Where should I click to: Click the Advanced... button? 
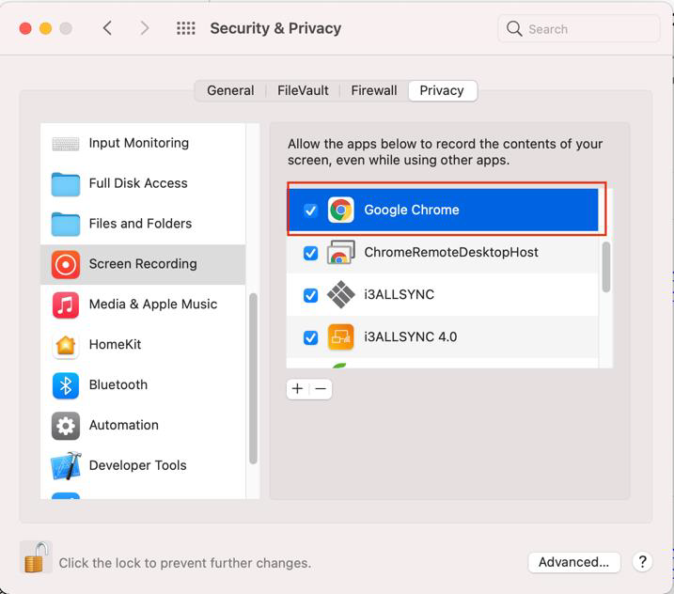coord(573,562)
